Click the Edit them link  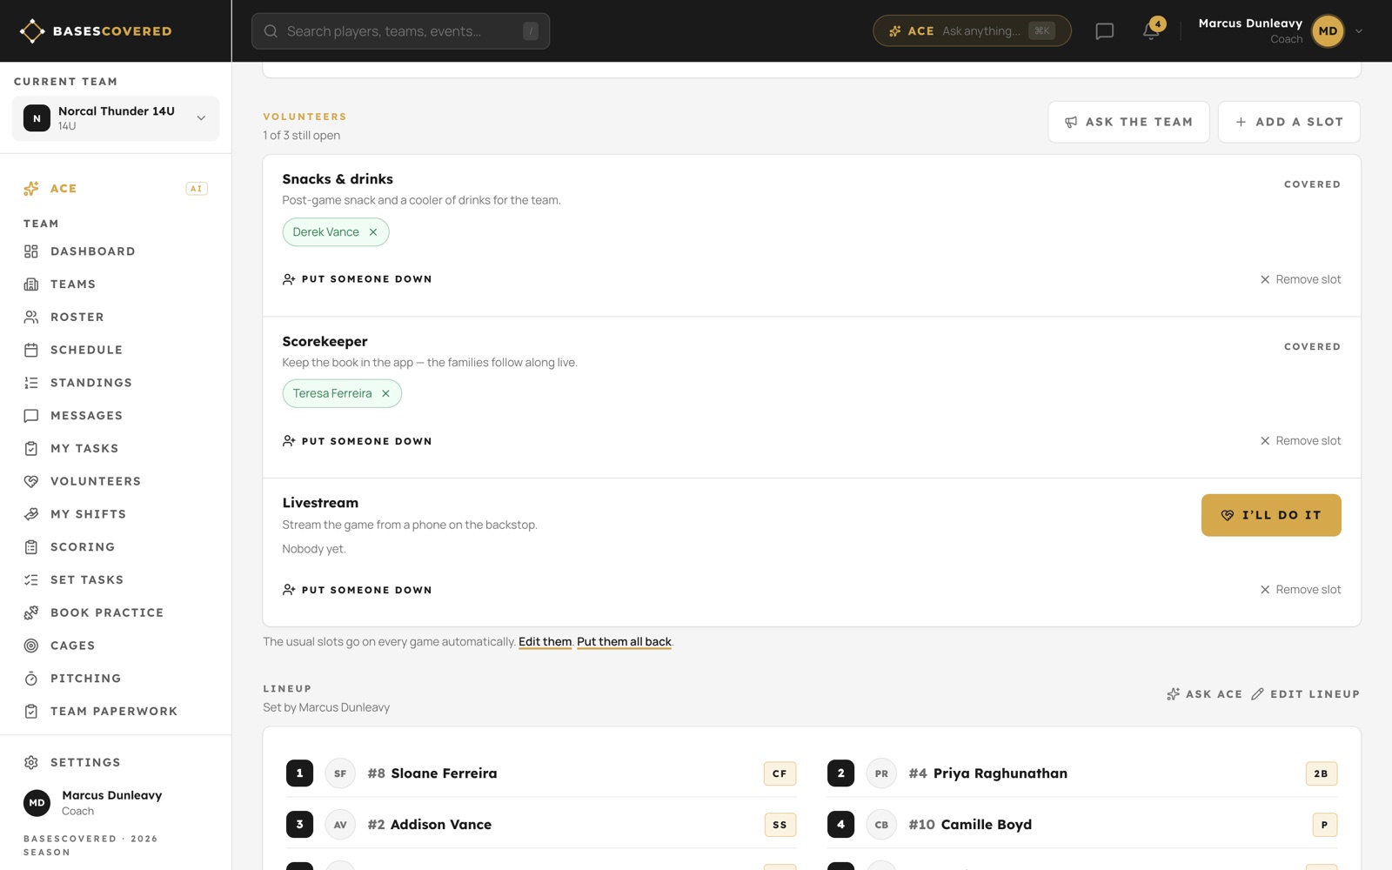pos(545,642)
